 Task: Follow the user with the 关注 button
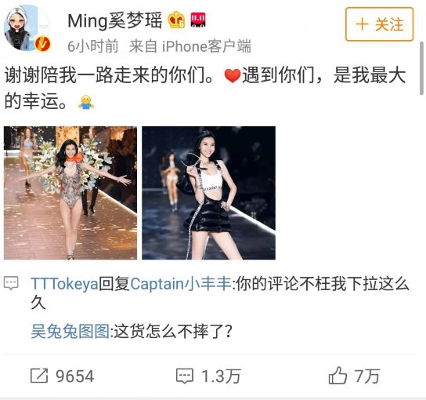coord(379,24)
